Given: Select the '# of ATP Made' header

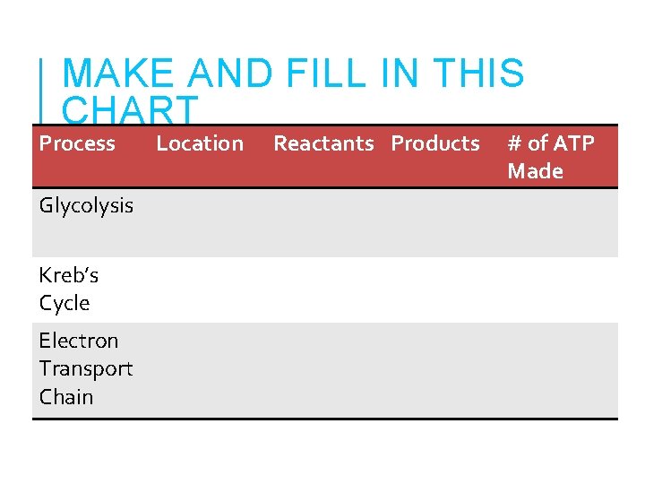Looking at the screenshot, I should point(551,157).
